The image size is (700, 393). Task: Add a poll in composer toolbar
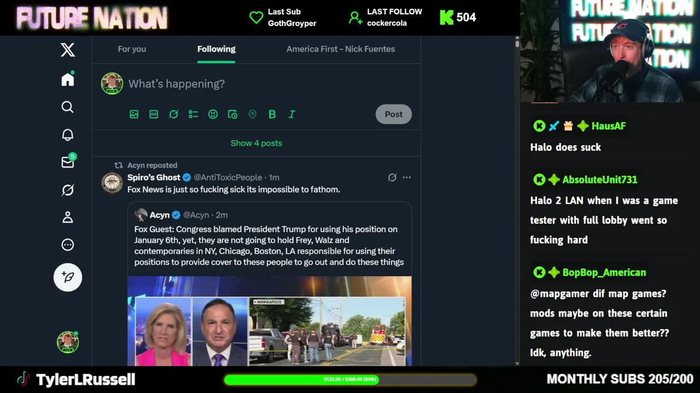(193, 114)
